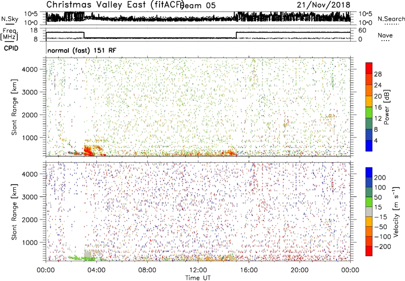Click the '18' tick on frequency axis

pos(34,30)
